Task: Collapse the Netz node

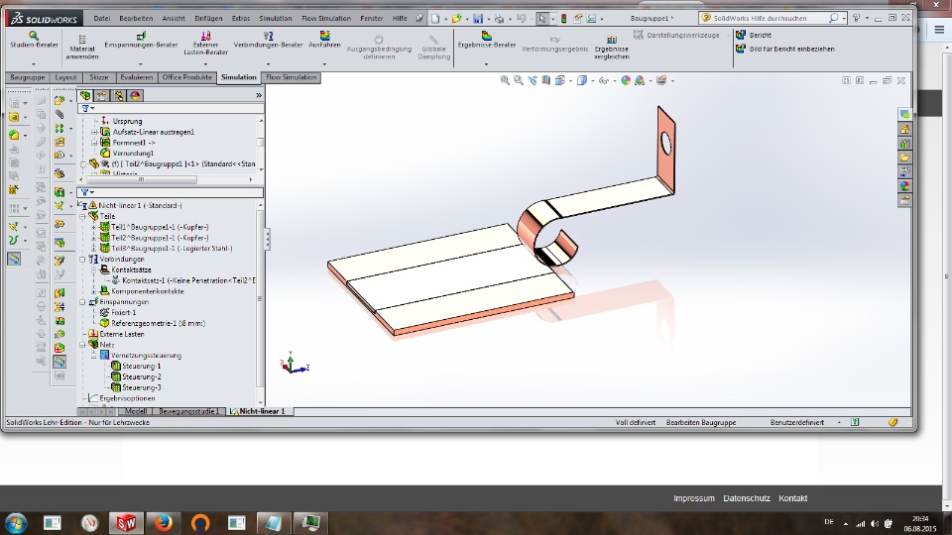Action: click(x=83, y=345)
